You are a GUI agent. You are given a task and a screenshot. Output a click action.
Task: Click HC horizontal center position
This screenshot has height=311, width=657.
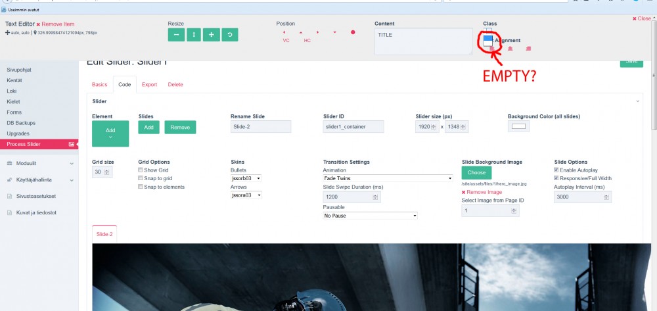[307, 41]
